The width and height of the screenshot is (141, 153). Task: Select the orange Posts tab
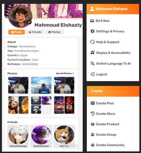point(16,32)
